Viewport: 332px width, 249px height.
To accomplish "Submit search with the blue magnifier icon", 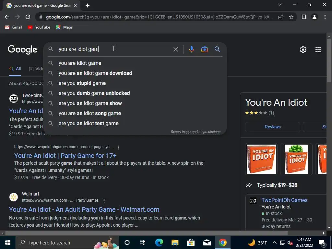I will [217, 49].
